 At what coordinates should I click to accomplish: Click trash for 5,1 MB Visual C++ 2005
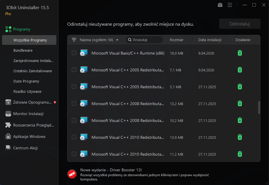tap(240, 87)
